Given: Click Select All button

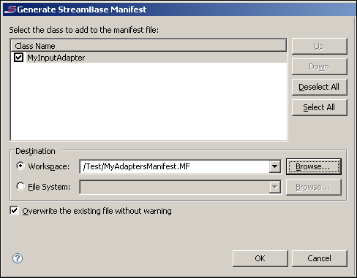Looking at the screenshot, I should [320, 107].
